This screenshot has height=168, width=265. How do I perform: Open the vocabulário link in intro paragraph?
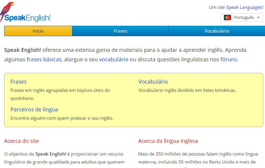(x=113, y=59)
